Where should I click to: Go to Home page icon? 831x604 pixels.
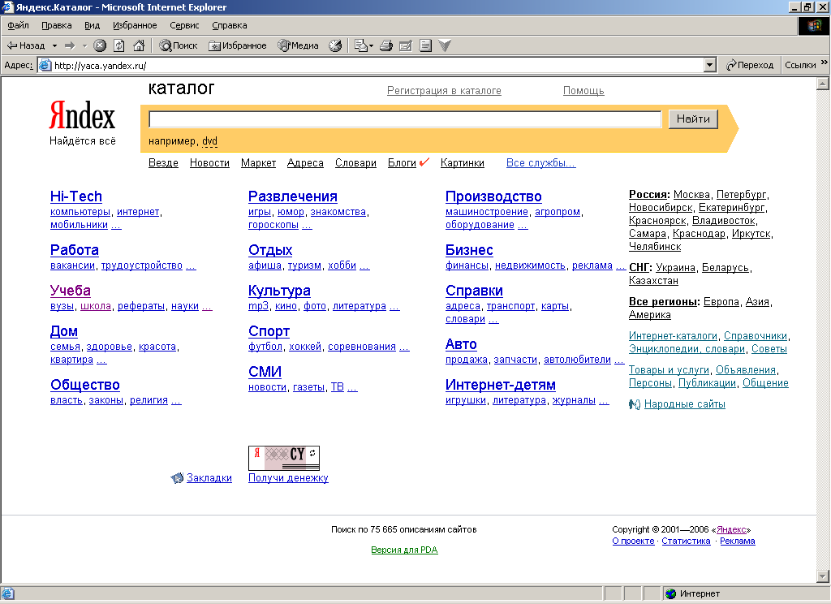(x=139, y=45)
